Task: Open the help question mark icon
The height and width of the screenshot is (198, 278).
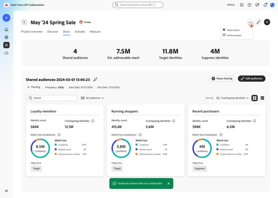Action: (x=249, y=5)
